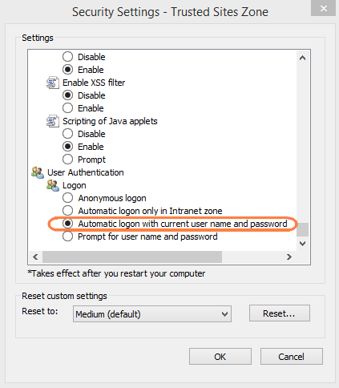
Task: Select Automatic logon only in Intranet zone
Action: pyautogui.click(x=67, y=211)
